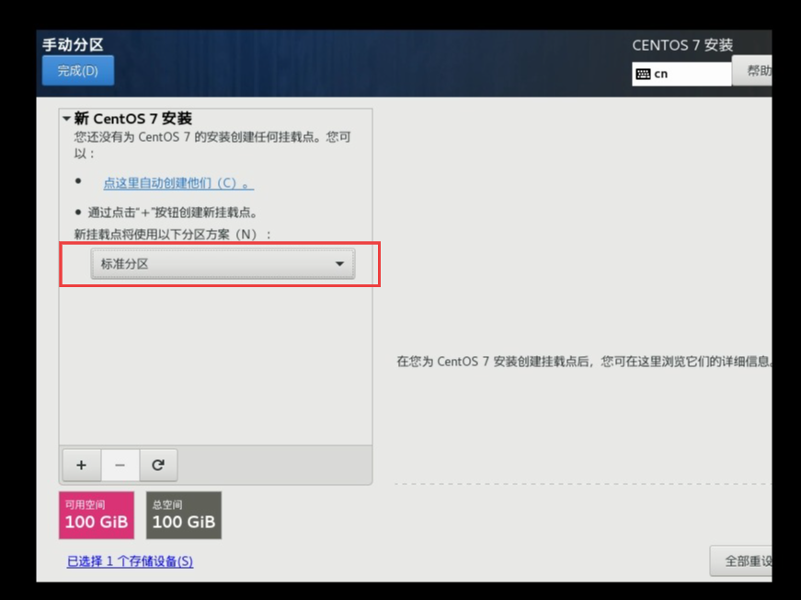Click the minus remove mount point button
This screenshot has width=801, height=600.
(120, 465)
